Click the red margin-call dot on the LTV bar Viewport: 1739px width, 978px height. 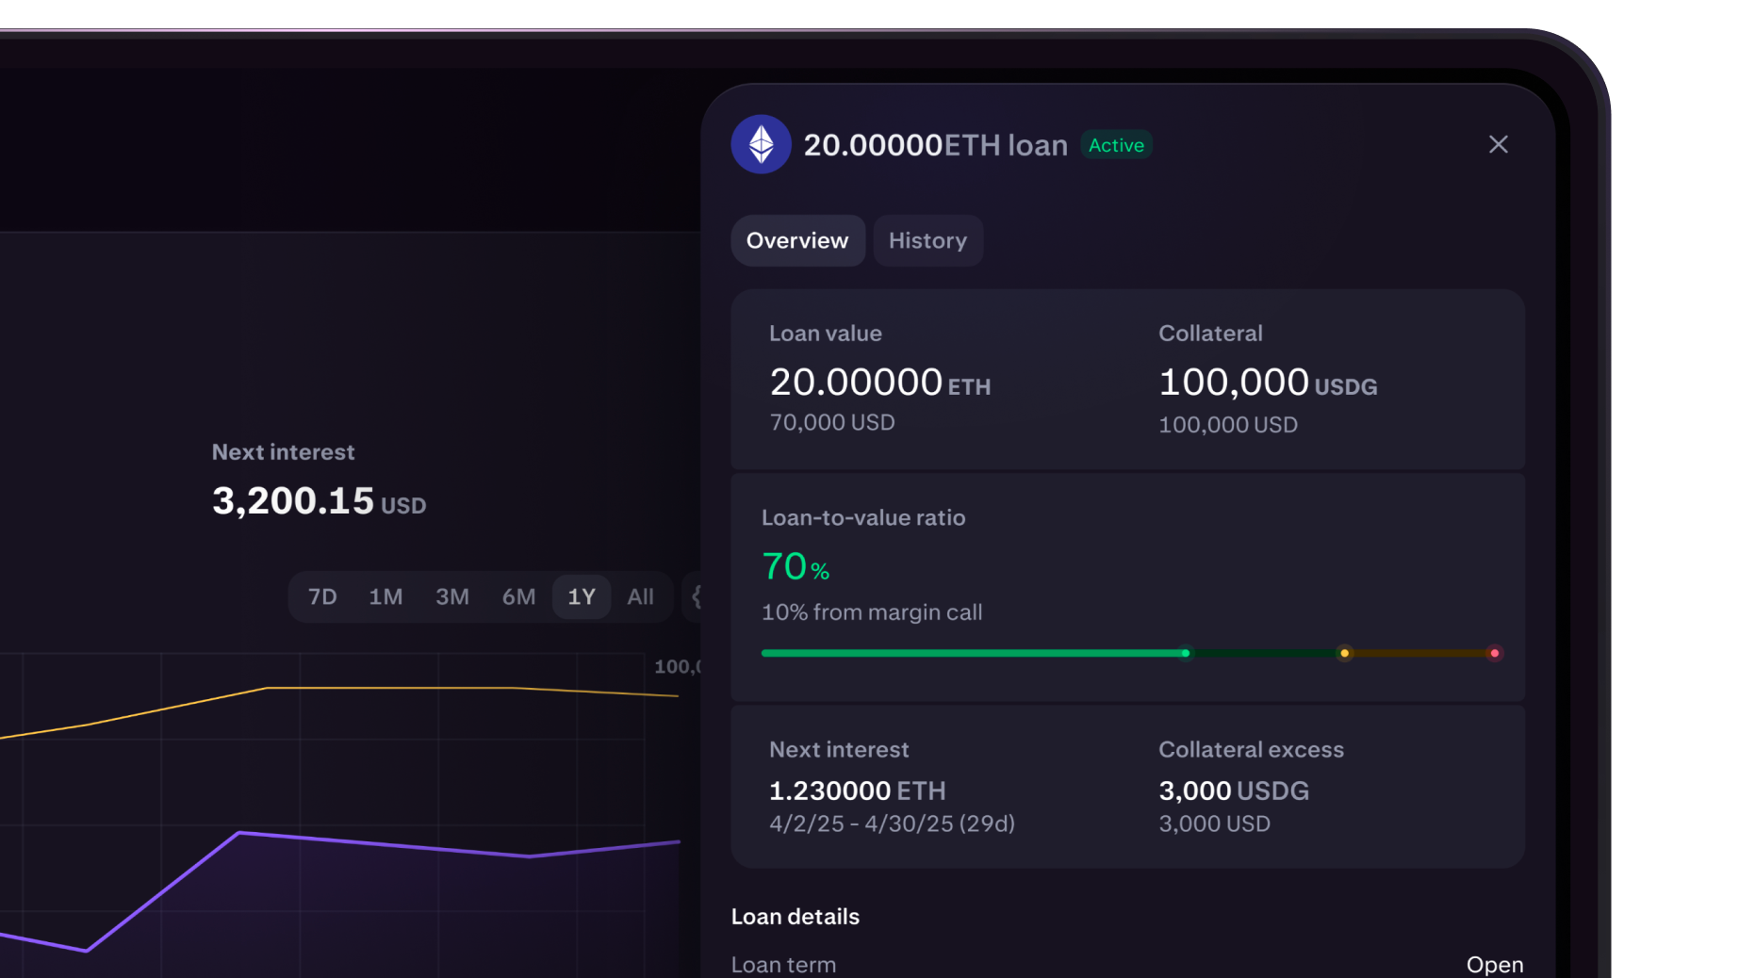tap(1496, 652)
